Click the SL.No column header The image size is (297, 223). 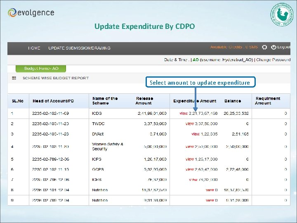coord(18,101)
